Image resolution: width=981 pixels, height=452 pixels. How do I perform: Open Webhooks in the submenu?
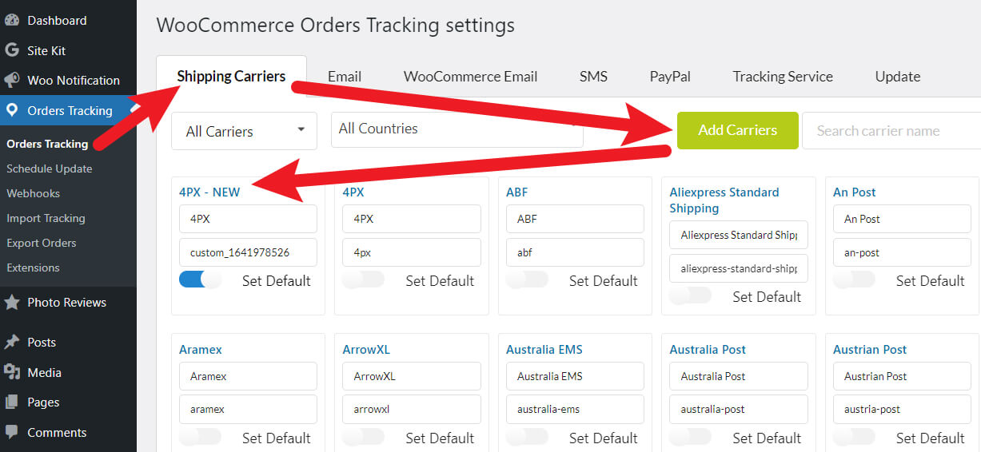[x=33, y=193]
